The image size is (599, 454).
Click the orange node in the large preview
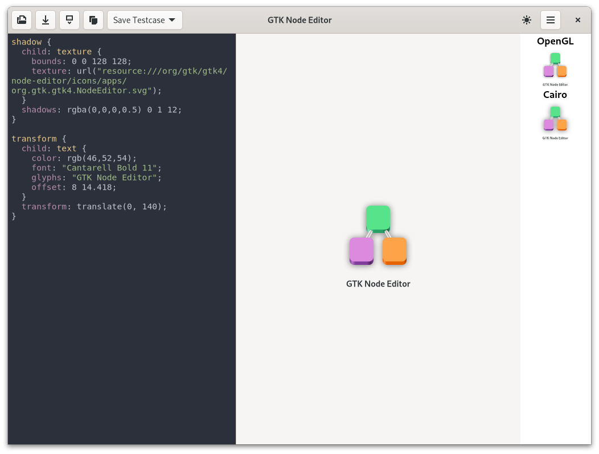point(395,251)
